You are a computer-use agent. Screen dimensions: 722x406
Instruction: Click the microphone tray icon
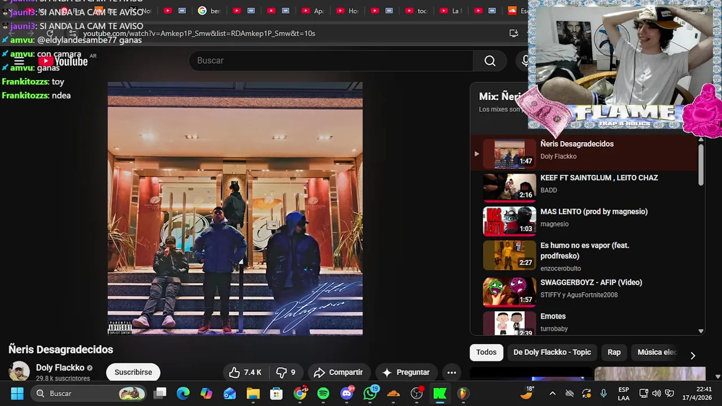click(604, 394)
